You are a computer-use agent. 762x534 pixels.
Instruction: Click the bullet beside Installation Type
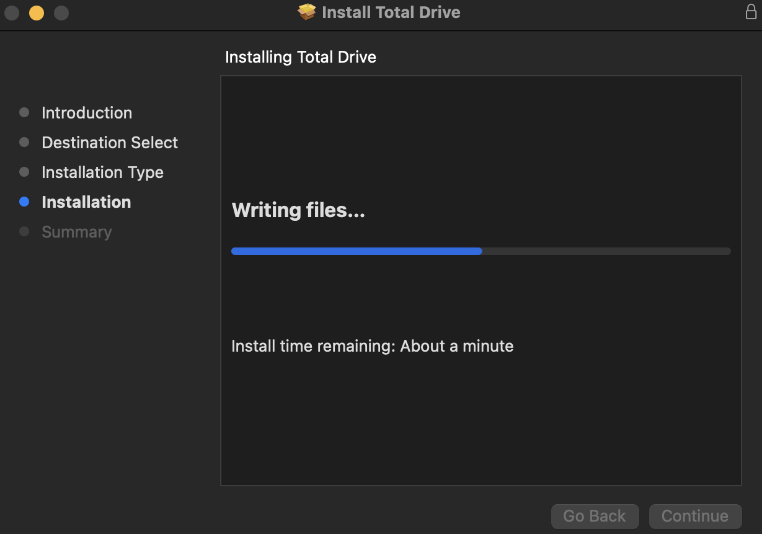pyautogui.click(x=24, y=172)
